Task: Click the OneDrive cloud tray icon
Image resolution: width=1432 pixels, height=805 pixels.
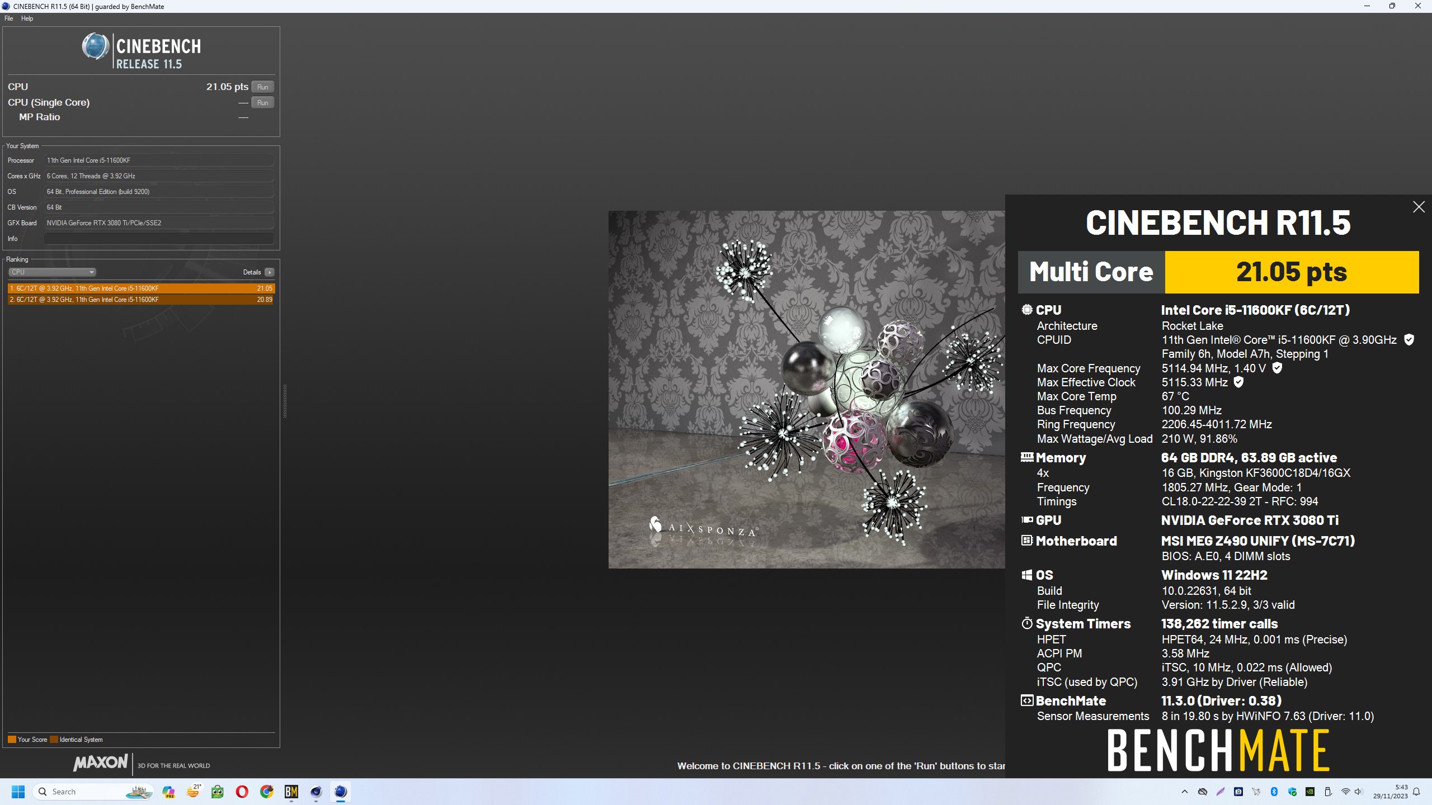Action: [x=1202, y=792]
